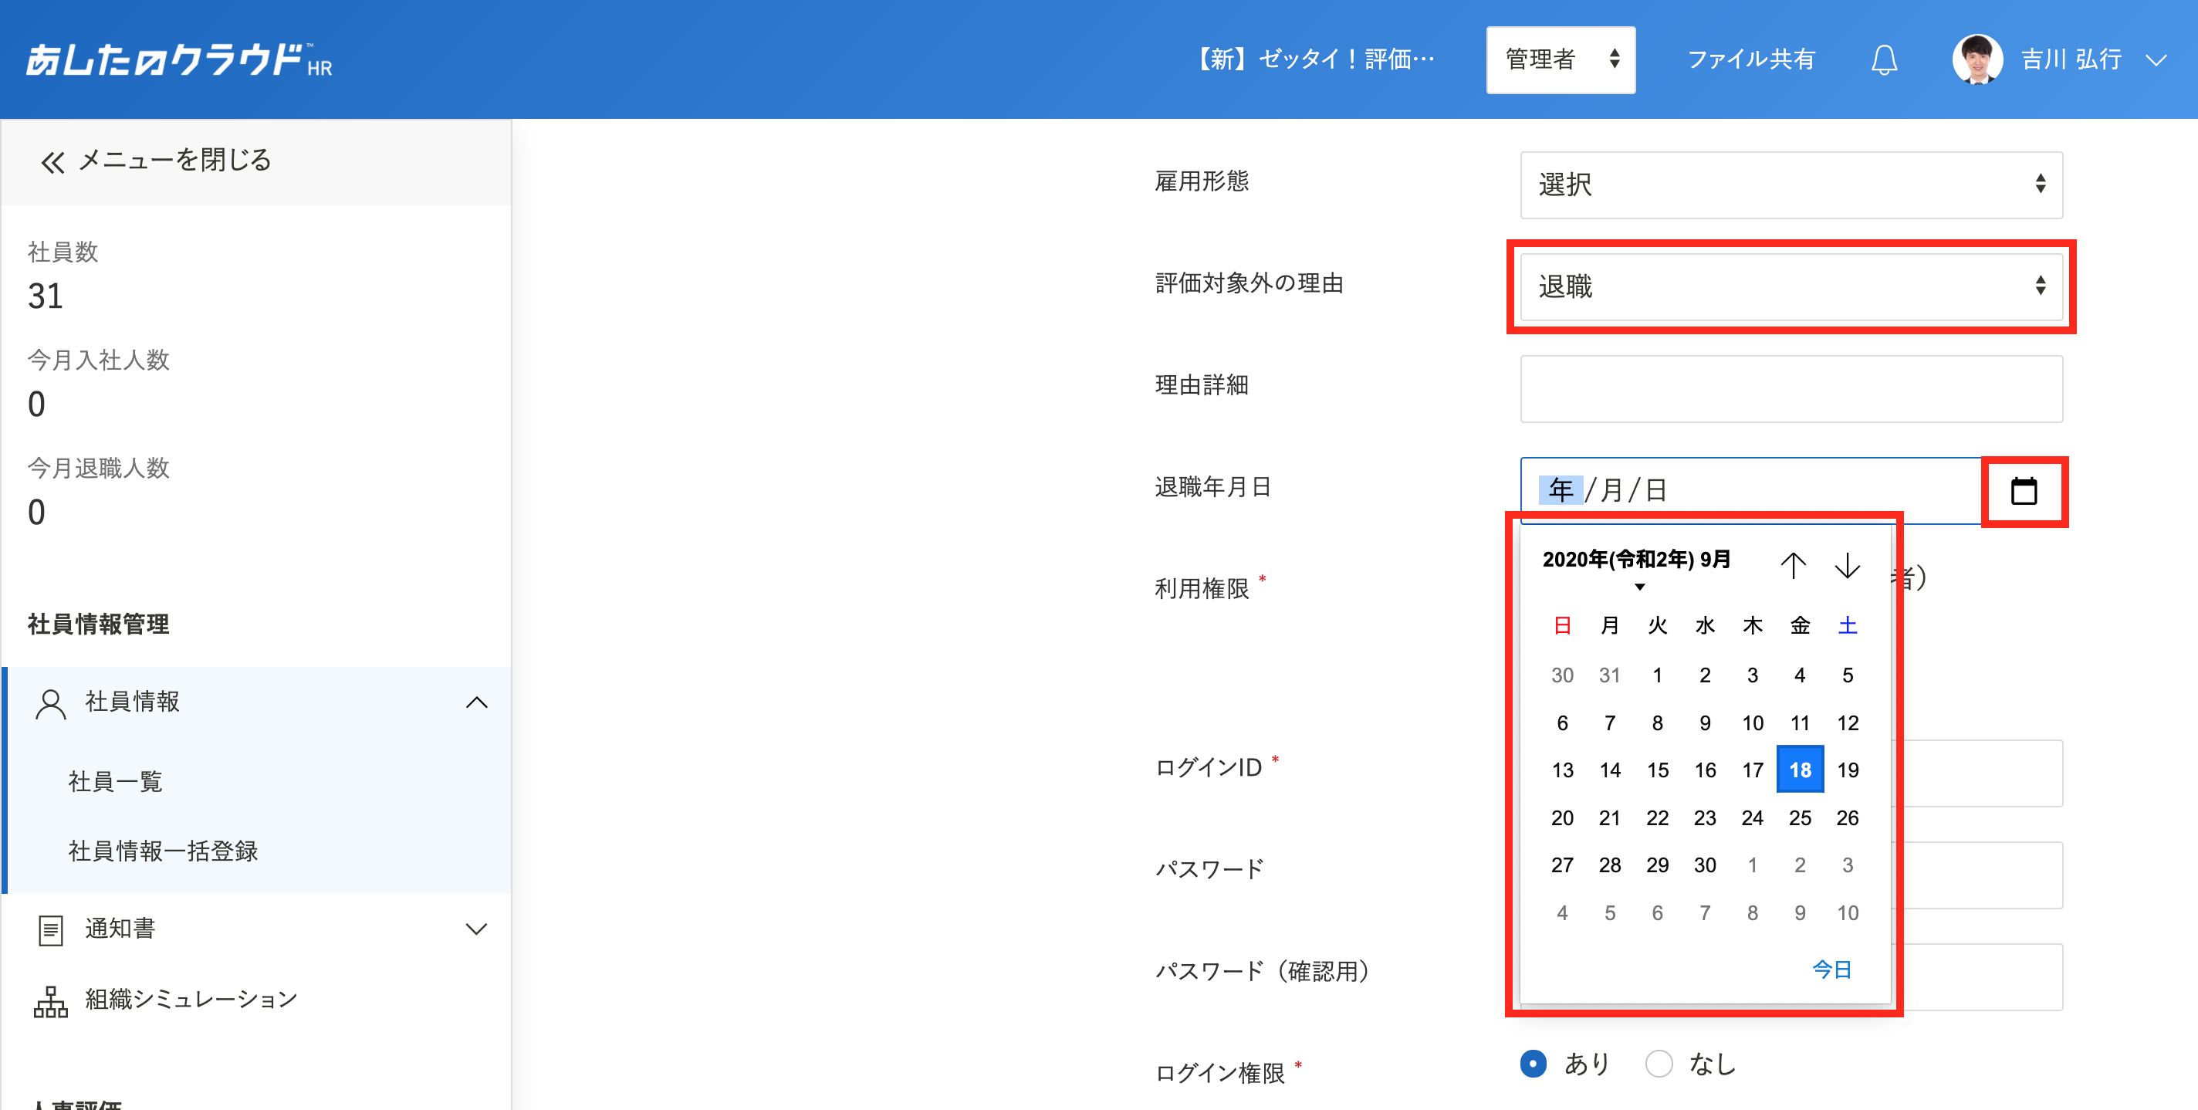Click the 吉川 弘行 user name
This screenshot has width=2198, height=1110.
click(2071, 59)
